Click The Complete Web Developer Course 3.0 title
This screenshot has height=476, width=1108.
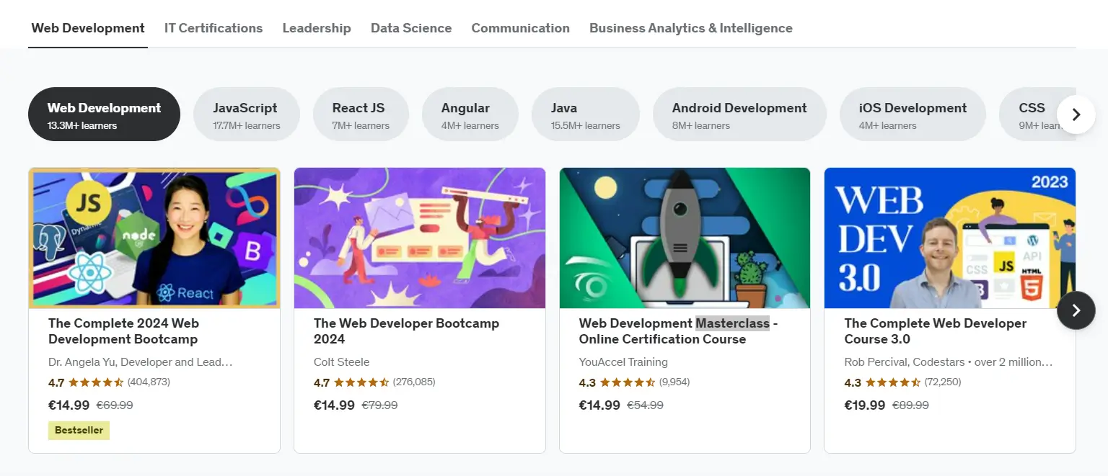(935, 331)
